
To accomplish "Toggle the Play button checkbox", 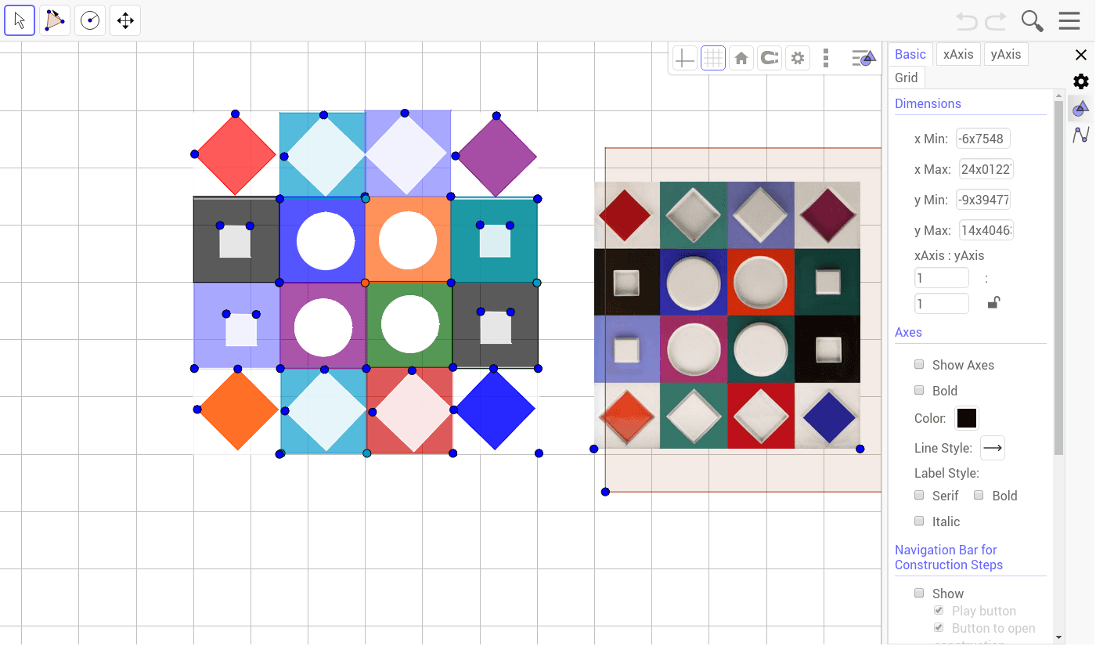I will [939, 611].
